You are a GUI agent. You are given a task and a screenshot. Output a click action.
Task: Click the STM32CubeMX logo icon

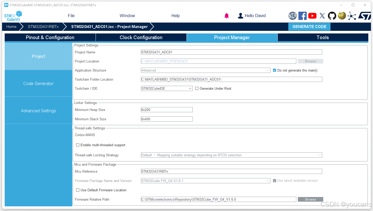13,16
